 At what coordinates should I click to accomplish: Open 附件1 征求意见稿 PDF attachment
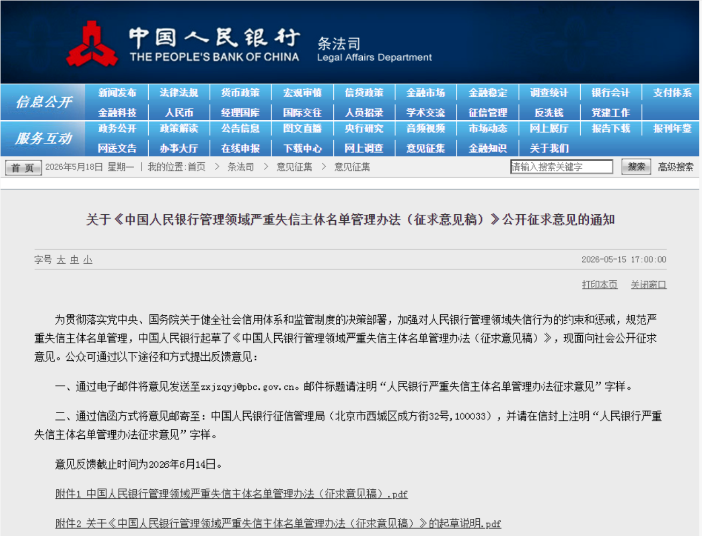coord(231,494)
